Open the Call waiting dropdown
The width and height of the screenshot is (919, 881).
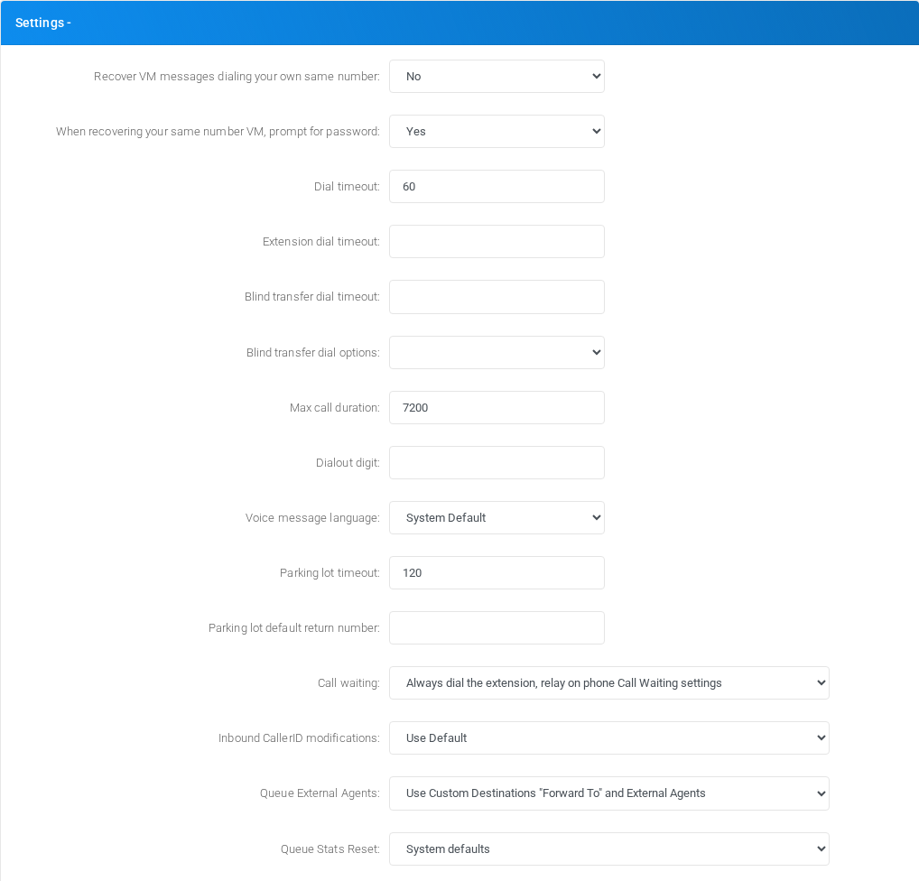609,683
